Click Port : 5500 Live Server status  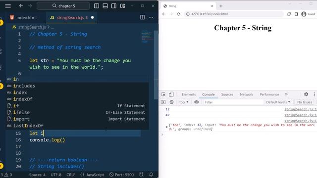coord(121,175)
